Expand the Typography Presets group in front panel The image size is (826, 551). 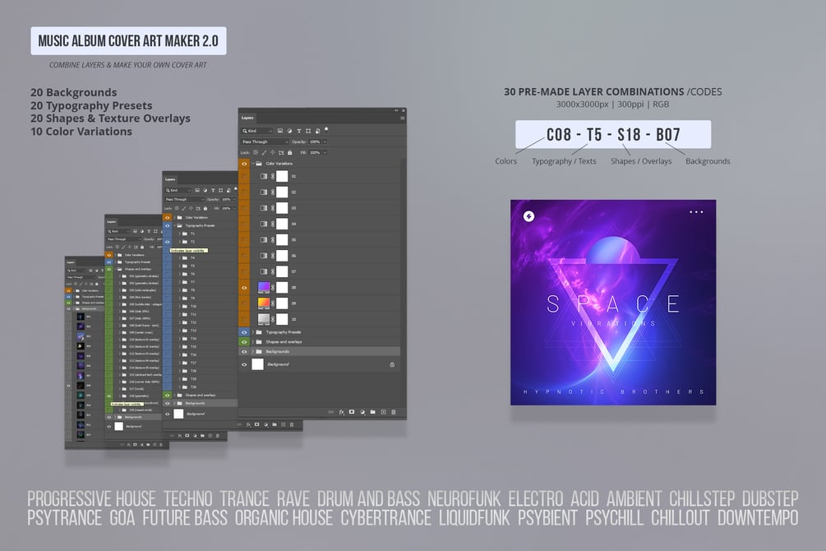pos(253,332)
